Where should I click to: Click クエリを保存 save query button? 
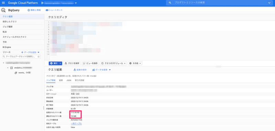(72, 63)
